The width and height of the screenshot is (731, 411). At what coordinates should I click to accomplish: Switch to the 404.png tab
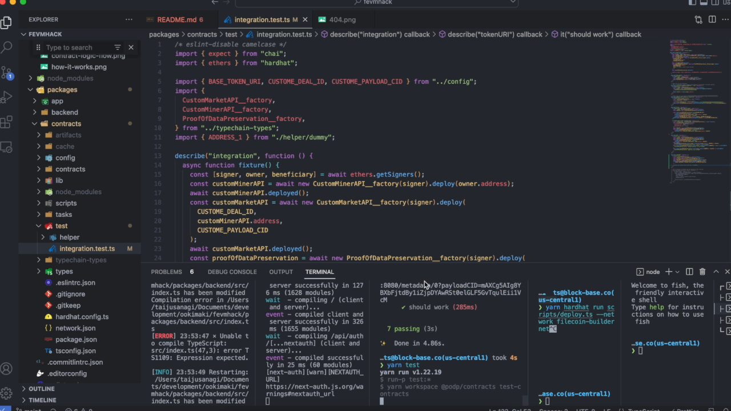click(343, 19)
